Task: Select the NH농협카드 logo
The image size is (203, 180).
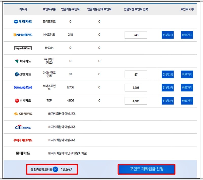Action: tap(22, 35)
